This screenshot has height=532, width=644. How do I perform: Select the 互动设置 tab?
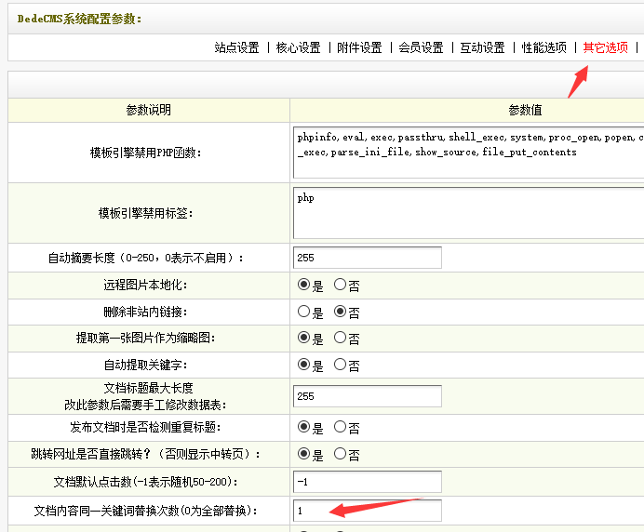(x=482, y=47)
